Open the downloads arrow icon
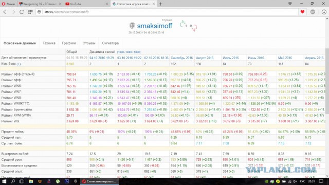 pos(324,12)
